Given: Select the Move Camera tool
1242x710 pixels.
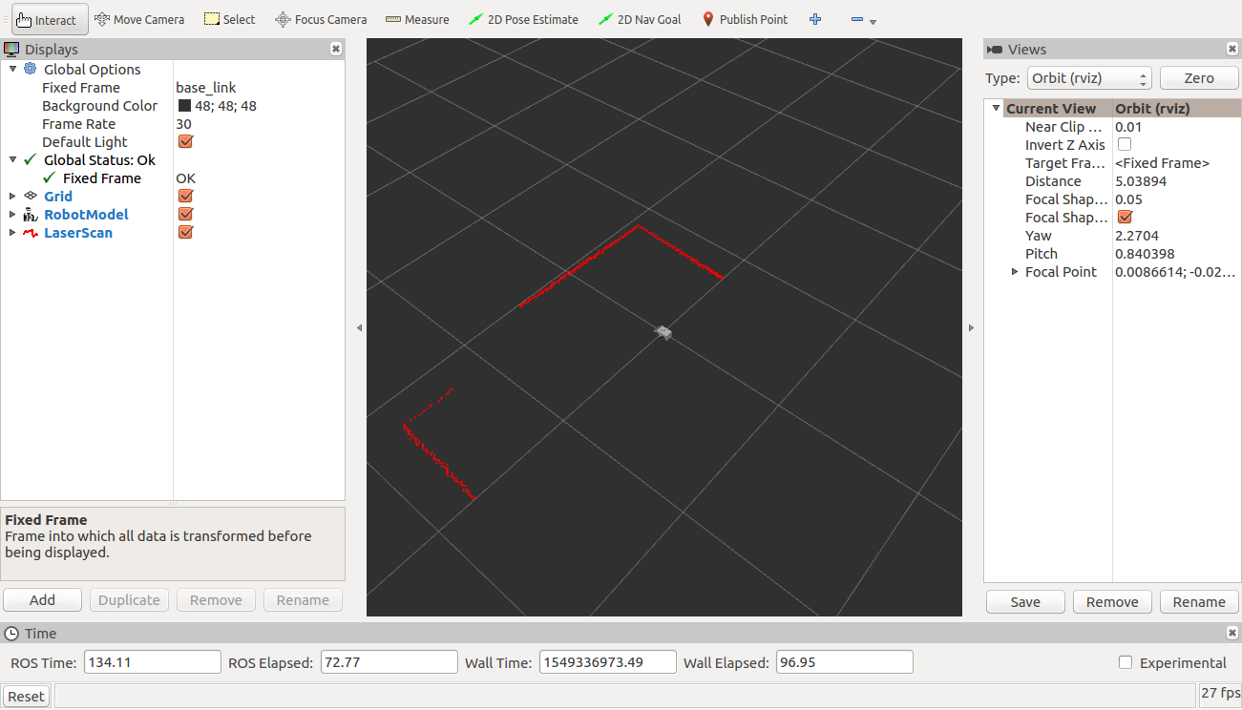Looking at the screenshot, I should (x=138, y=19).
